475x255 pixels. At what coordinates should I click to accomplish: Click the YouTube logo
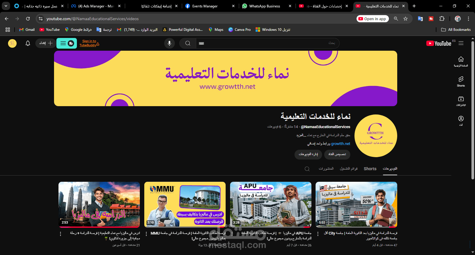pos(438,43)
